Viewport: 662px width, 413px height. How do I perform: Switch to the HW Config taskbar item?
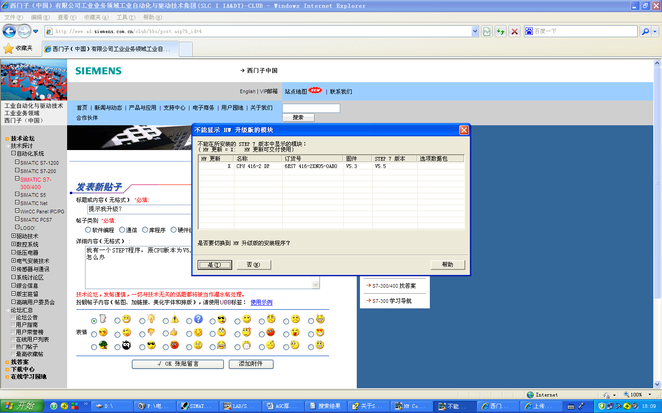(x=411, y=406)
